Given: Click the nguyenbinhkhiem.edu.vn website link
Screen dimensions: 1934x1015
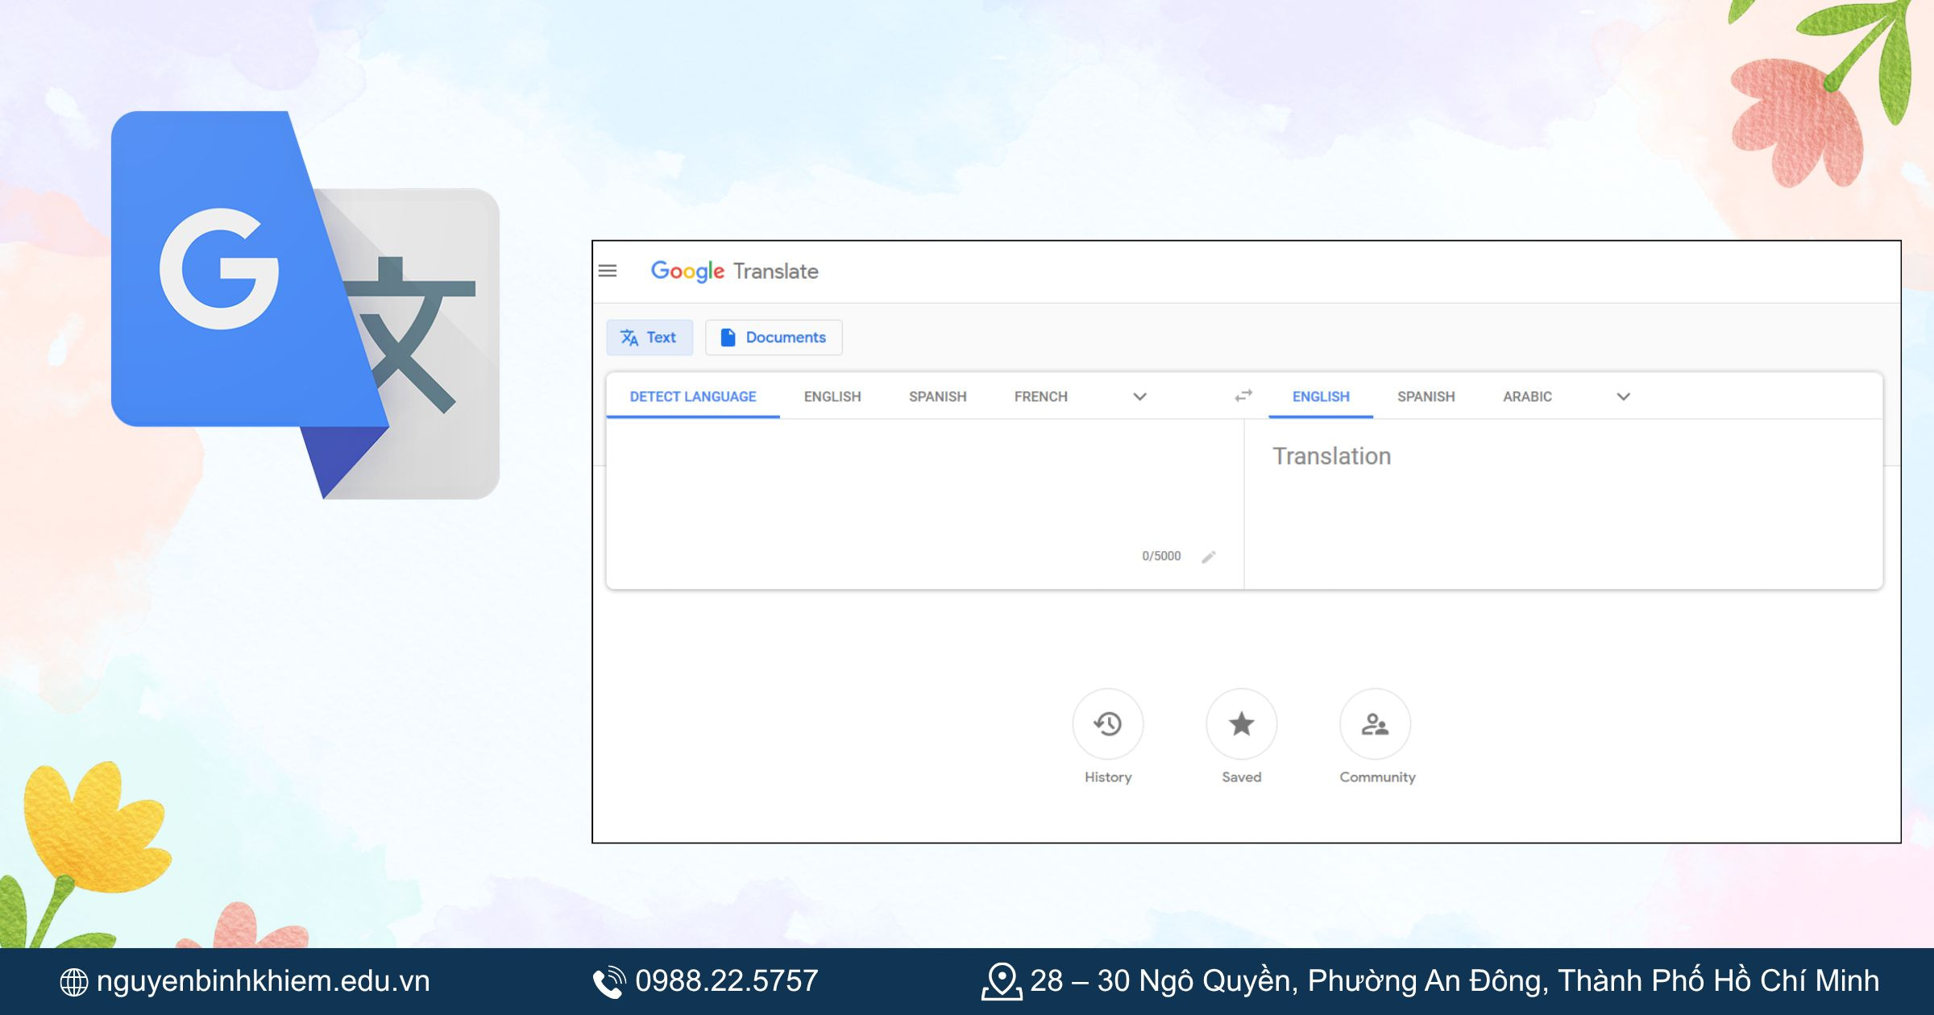Looking at the screenshot, I should click(262, 981).
